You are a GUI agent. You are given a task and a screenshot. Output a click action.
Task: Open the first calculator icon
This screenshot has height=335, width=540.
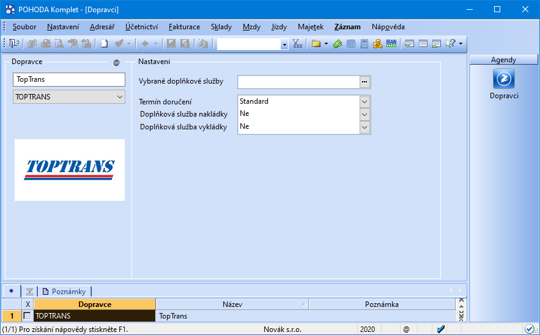(x=351, y=44)
